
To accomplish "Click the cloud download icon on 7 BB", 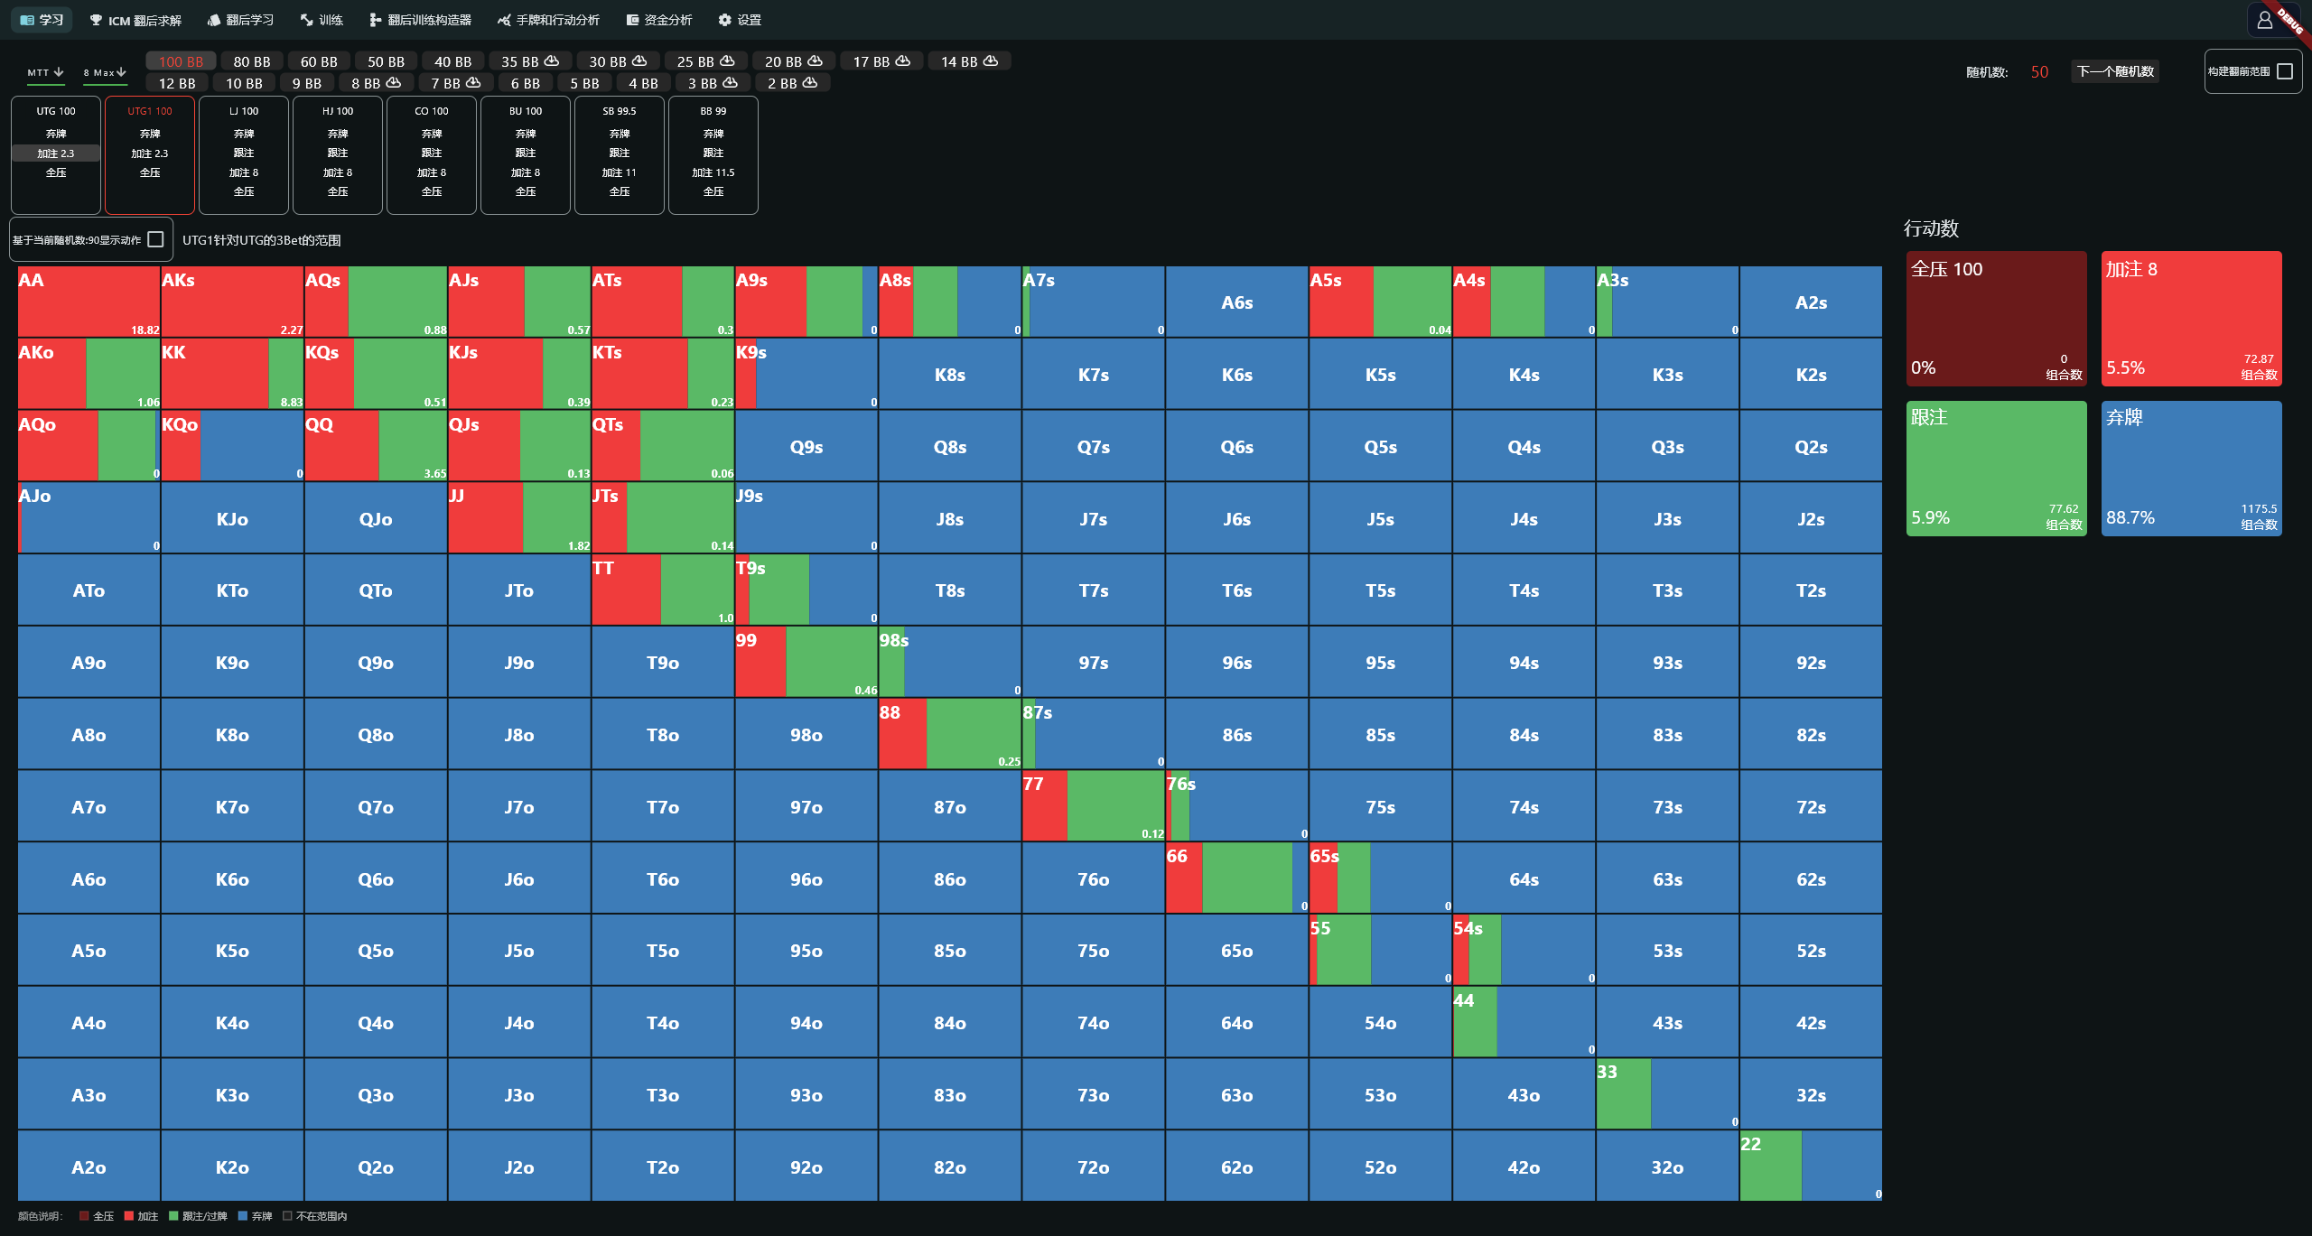I will (x=473, y=83).
